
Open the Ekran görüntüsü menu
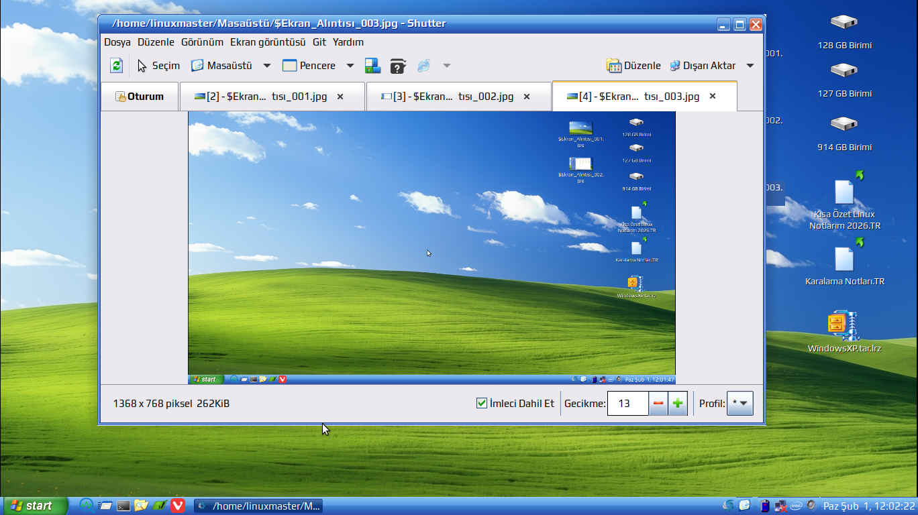pyautogui.click(x=268, y=42)
